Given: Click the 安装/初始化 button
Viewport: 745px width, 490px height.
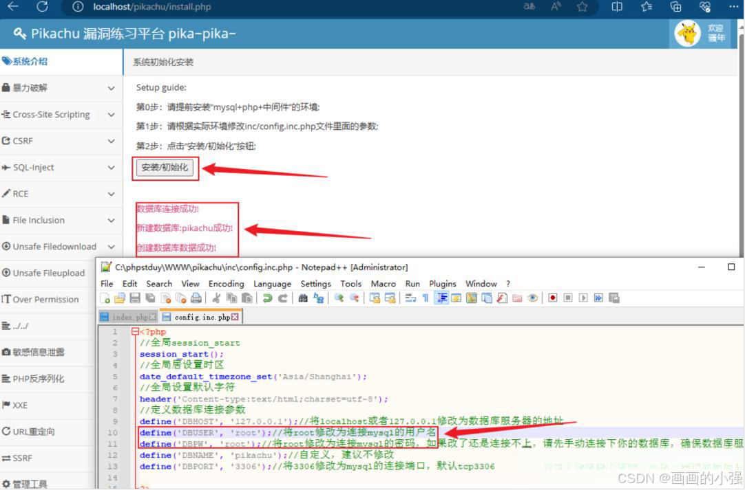Looking at the screenshot, I should point(165,168).
